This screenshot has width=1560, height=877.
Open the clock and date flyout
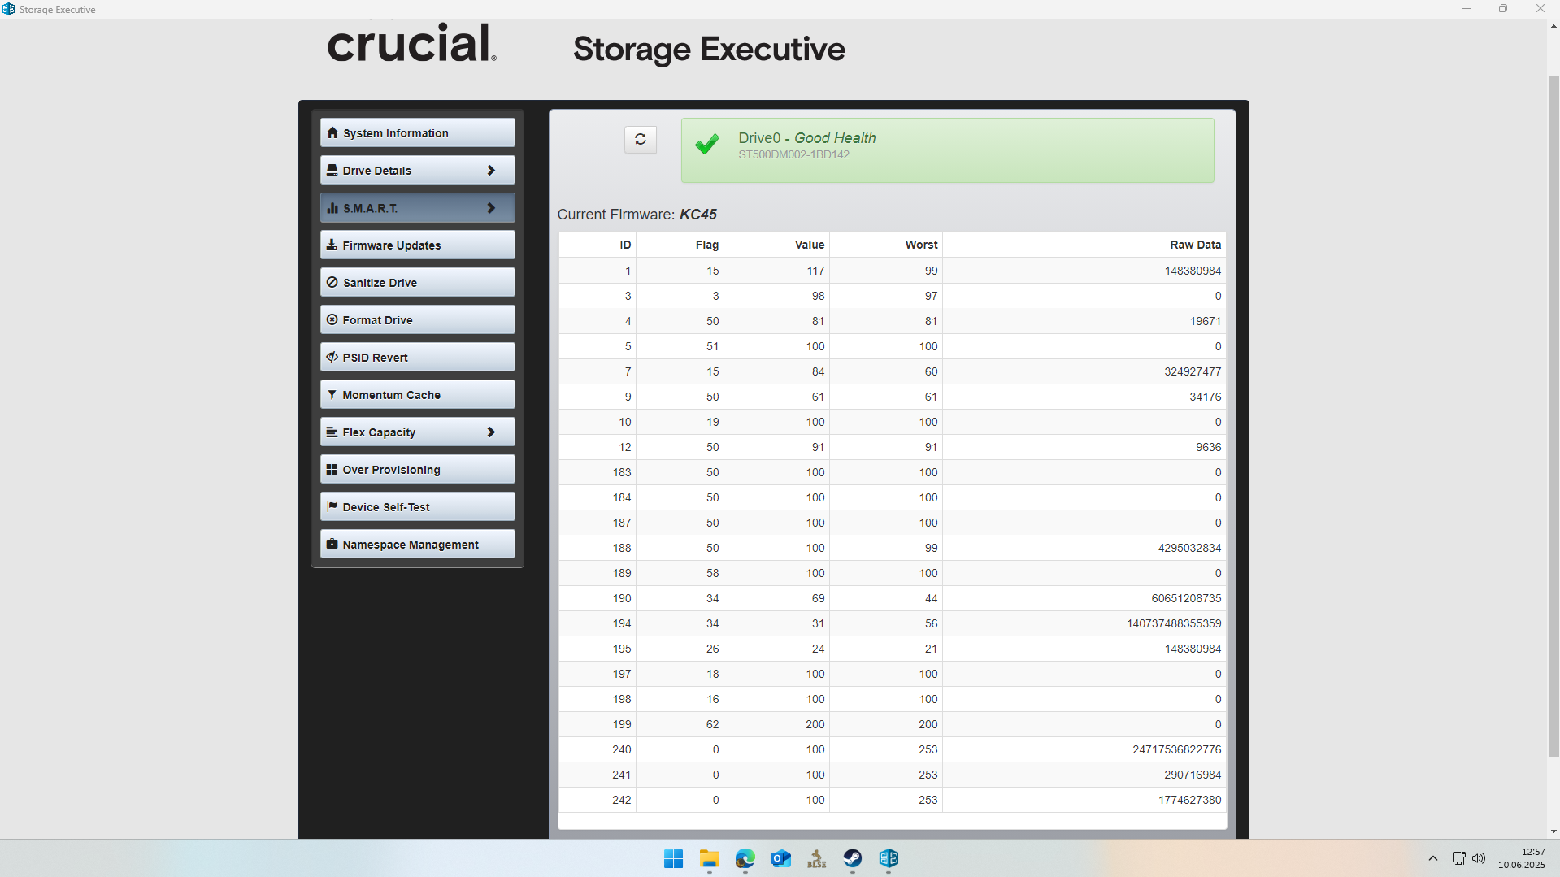click(x=1521, y=858)
